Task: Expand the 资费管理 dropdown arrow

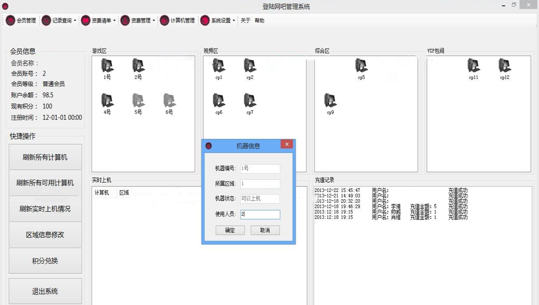Action: 154,21
